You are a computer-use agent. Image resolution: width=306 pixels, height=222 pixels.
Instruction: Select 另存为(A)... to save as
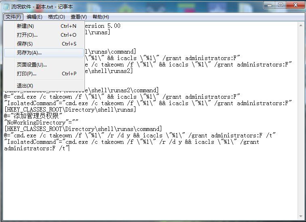coord(29,53)
